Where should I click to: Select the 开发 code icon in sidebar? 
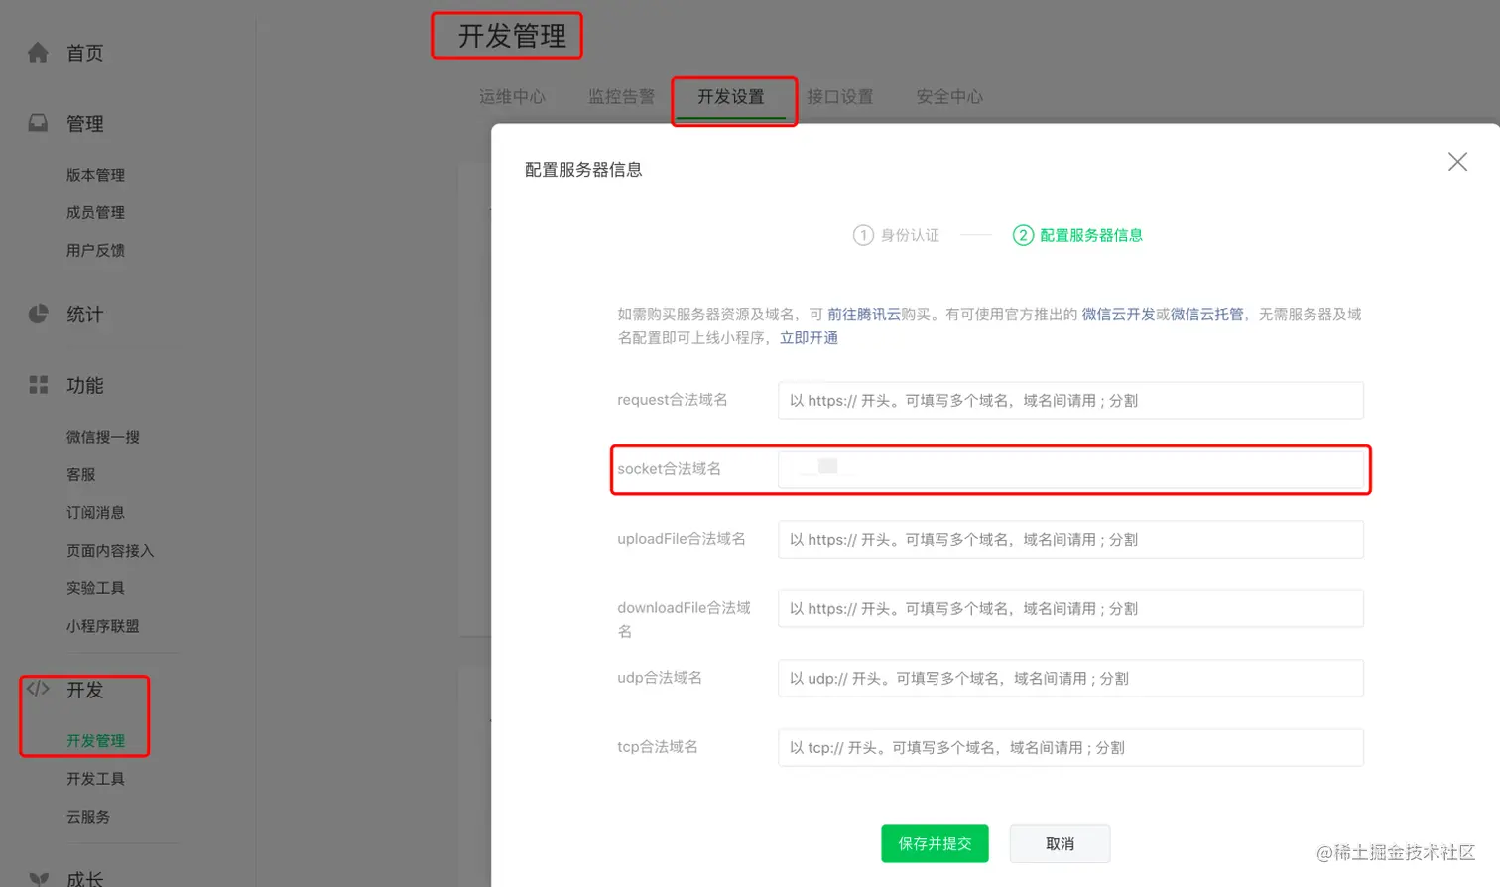(38, 690)
